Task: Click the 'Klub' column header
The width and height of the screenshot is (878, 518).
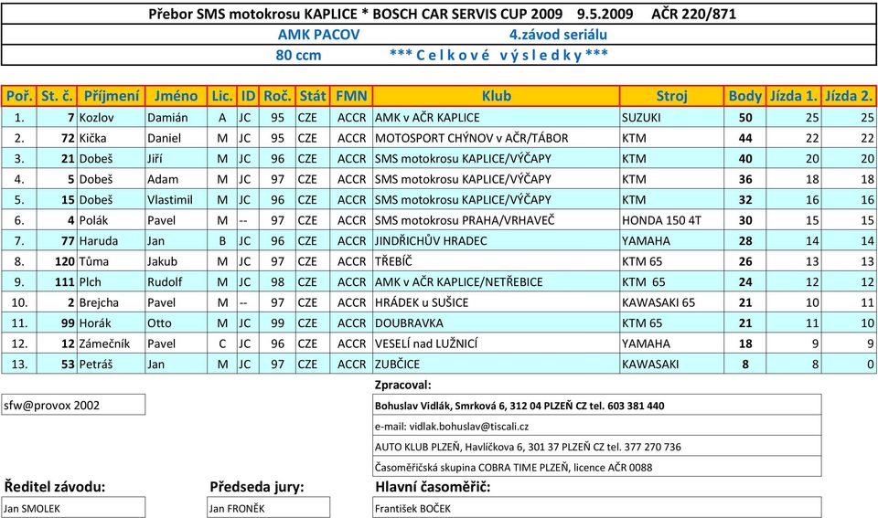Action: (x=496, y=96)
